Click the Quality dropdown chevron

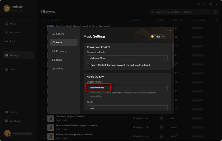pos(165,108)
